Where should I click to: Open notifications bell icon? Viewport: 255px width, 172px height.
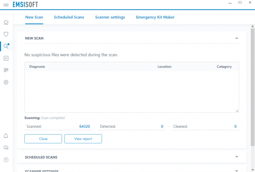pos(6,136)
